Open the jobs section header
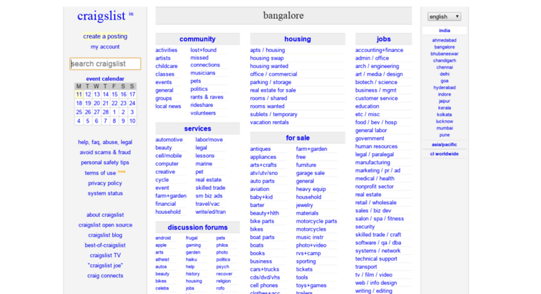 [x=384, y=39]
